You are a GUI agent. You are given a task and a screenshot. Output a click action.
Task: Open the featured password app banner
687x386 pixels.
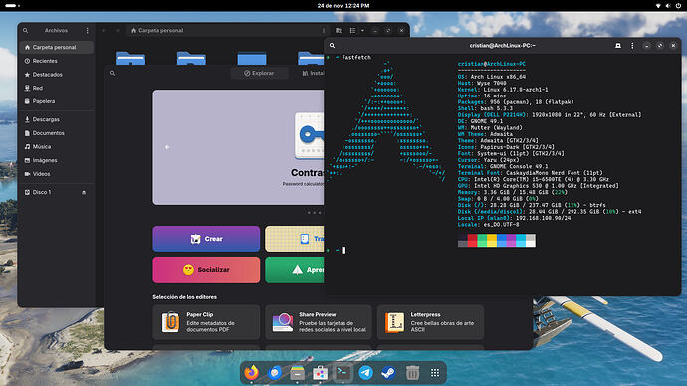[x=238, y=147]
